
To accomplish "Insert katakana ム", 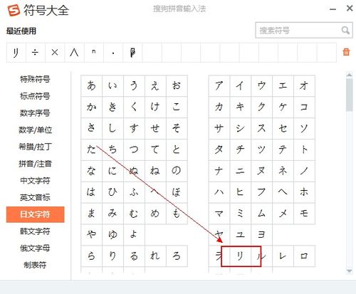I will point(261,214).
